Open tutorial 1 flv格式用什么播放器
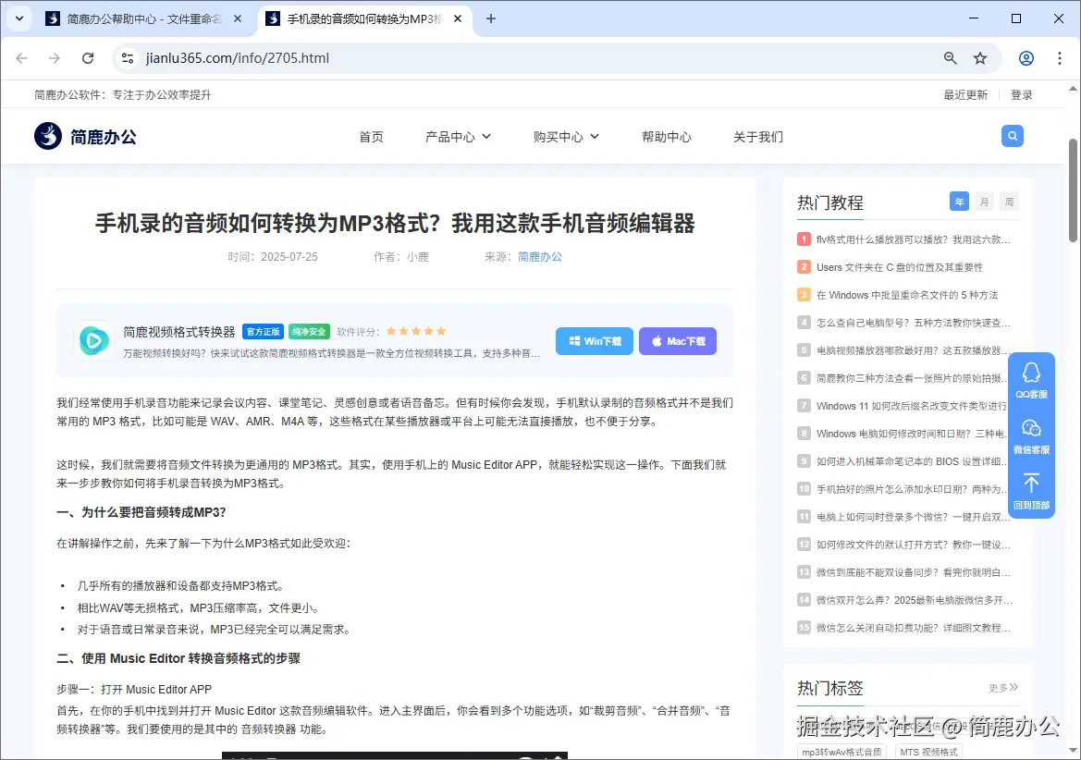Viewport: 1081px width, 760px height. [x=914, y=239]
